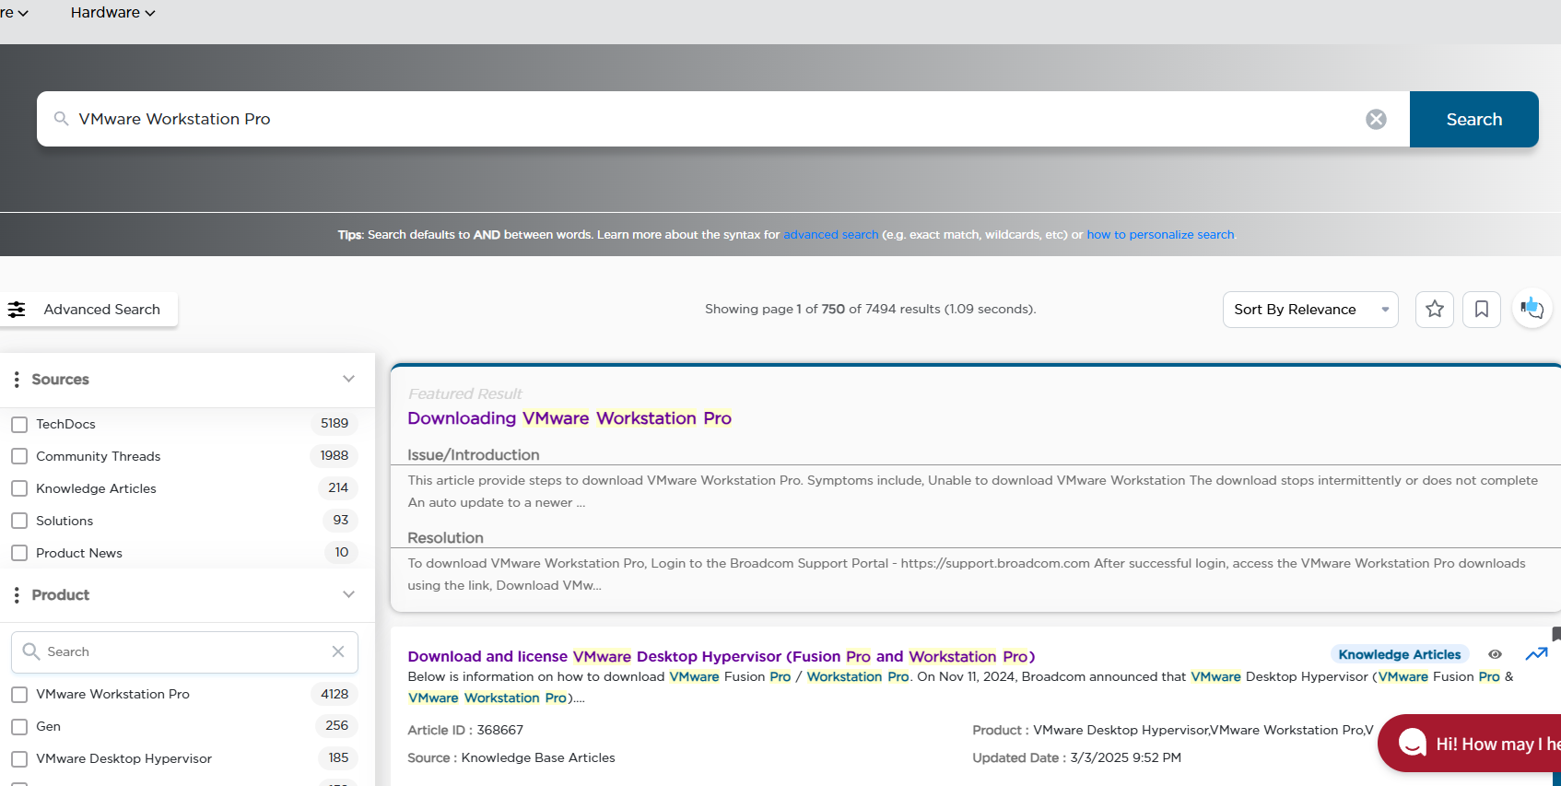1561x786 pixels.
Task: Collapse the Product filter section
Action: tap(348, 594)
